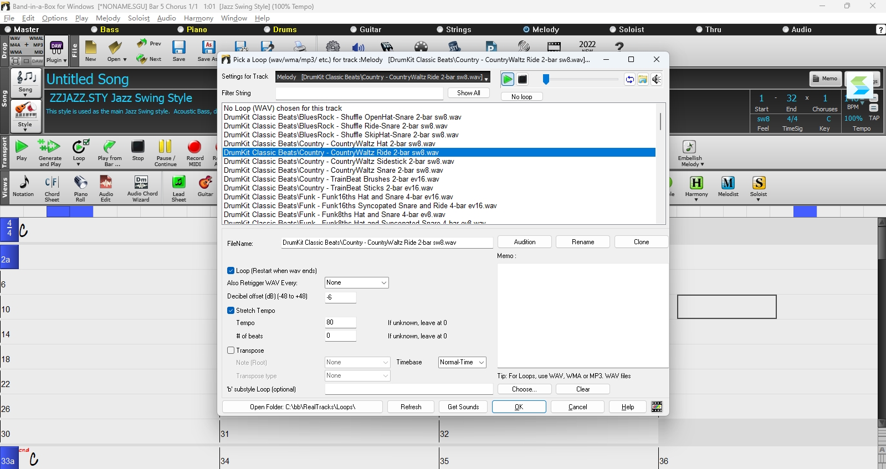This screenshot has height=469, width=886.
Task: Click the Record MIDI red button icon
Action: point(194,147)
